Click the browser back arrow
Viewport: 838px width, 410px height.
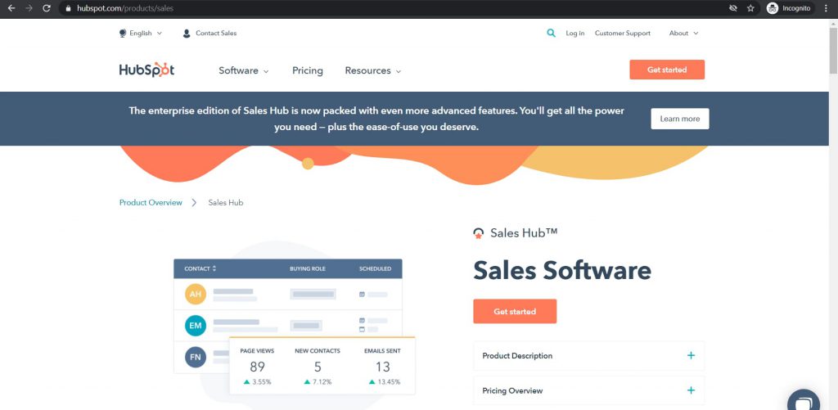pyautogui.click(x=11, y=8)
